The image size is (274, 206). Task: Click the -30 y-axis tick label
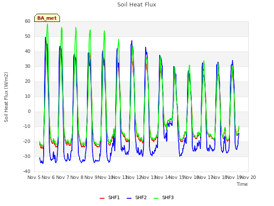[27, 156]
